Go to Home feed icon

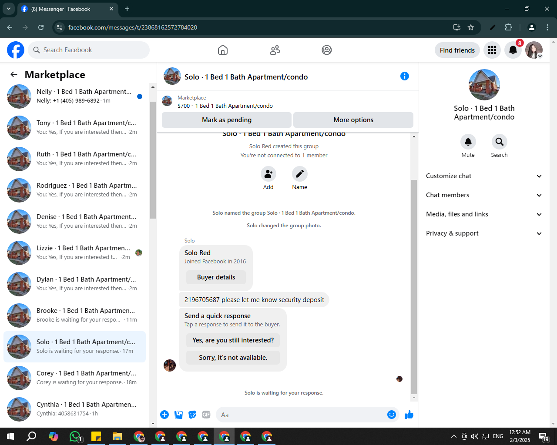[223, 50]
